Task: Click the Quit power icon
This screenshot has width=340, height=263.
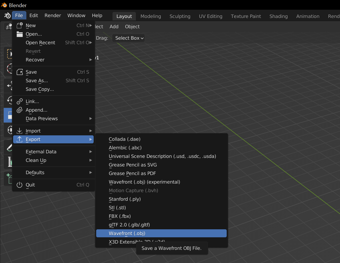Action: point(19,185)
